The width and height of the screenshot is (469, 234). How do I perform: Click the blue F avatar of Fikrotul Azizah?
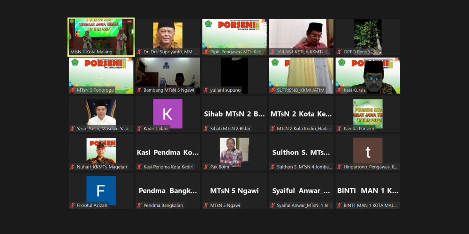[101, 190]
